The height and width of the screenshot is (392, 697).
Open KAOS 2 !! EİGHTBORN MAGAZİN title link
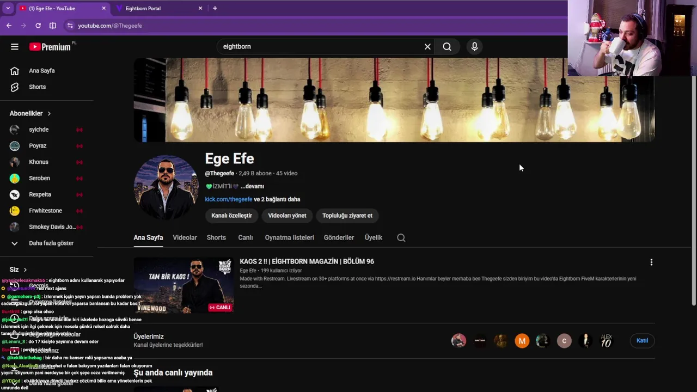307,262
